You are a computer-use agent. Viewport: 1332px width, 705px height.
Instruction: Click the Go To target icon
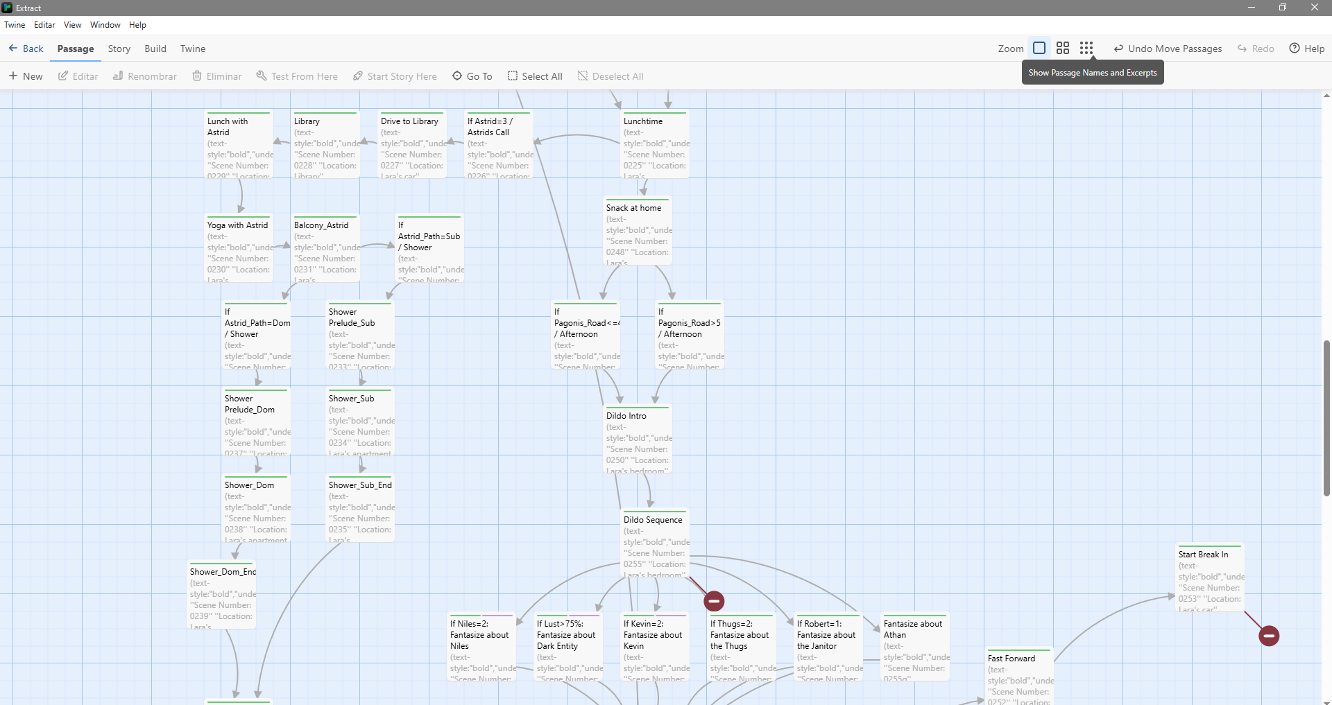(457, 76)
